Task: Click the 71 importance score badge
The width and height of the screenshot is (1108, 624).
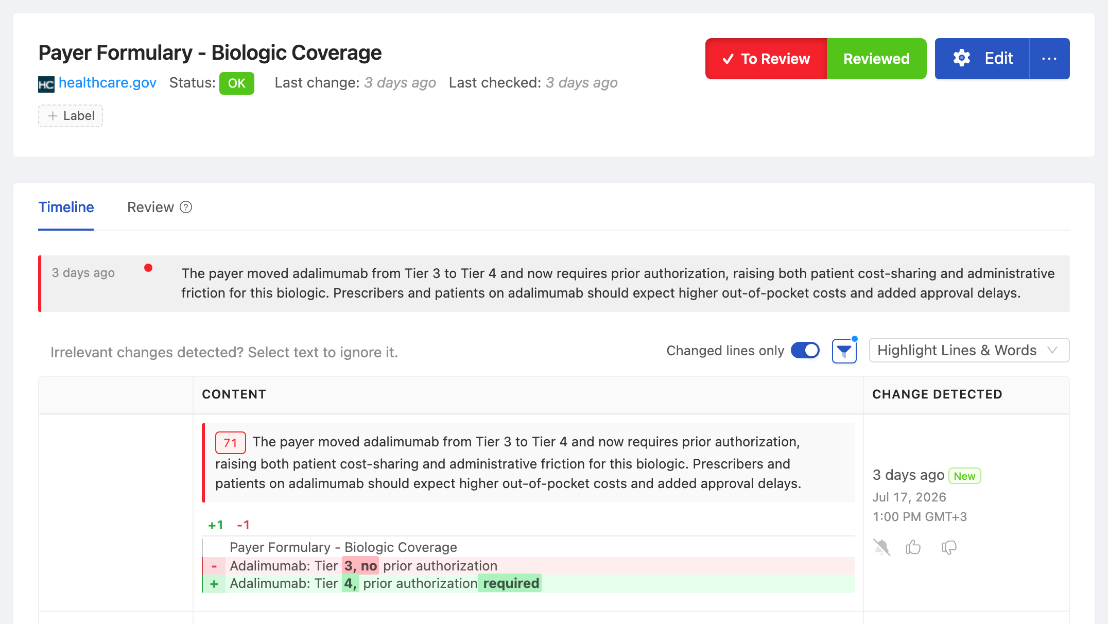Action: click(230, 443)
